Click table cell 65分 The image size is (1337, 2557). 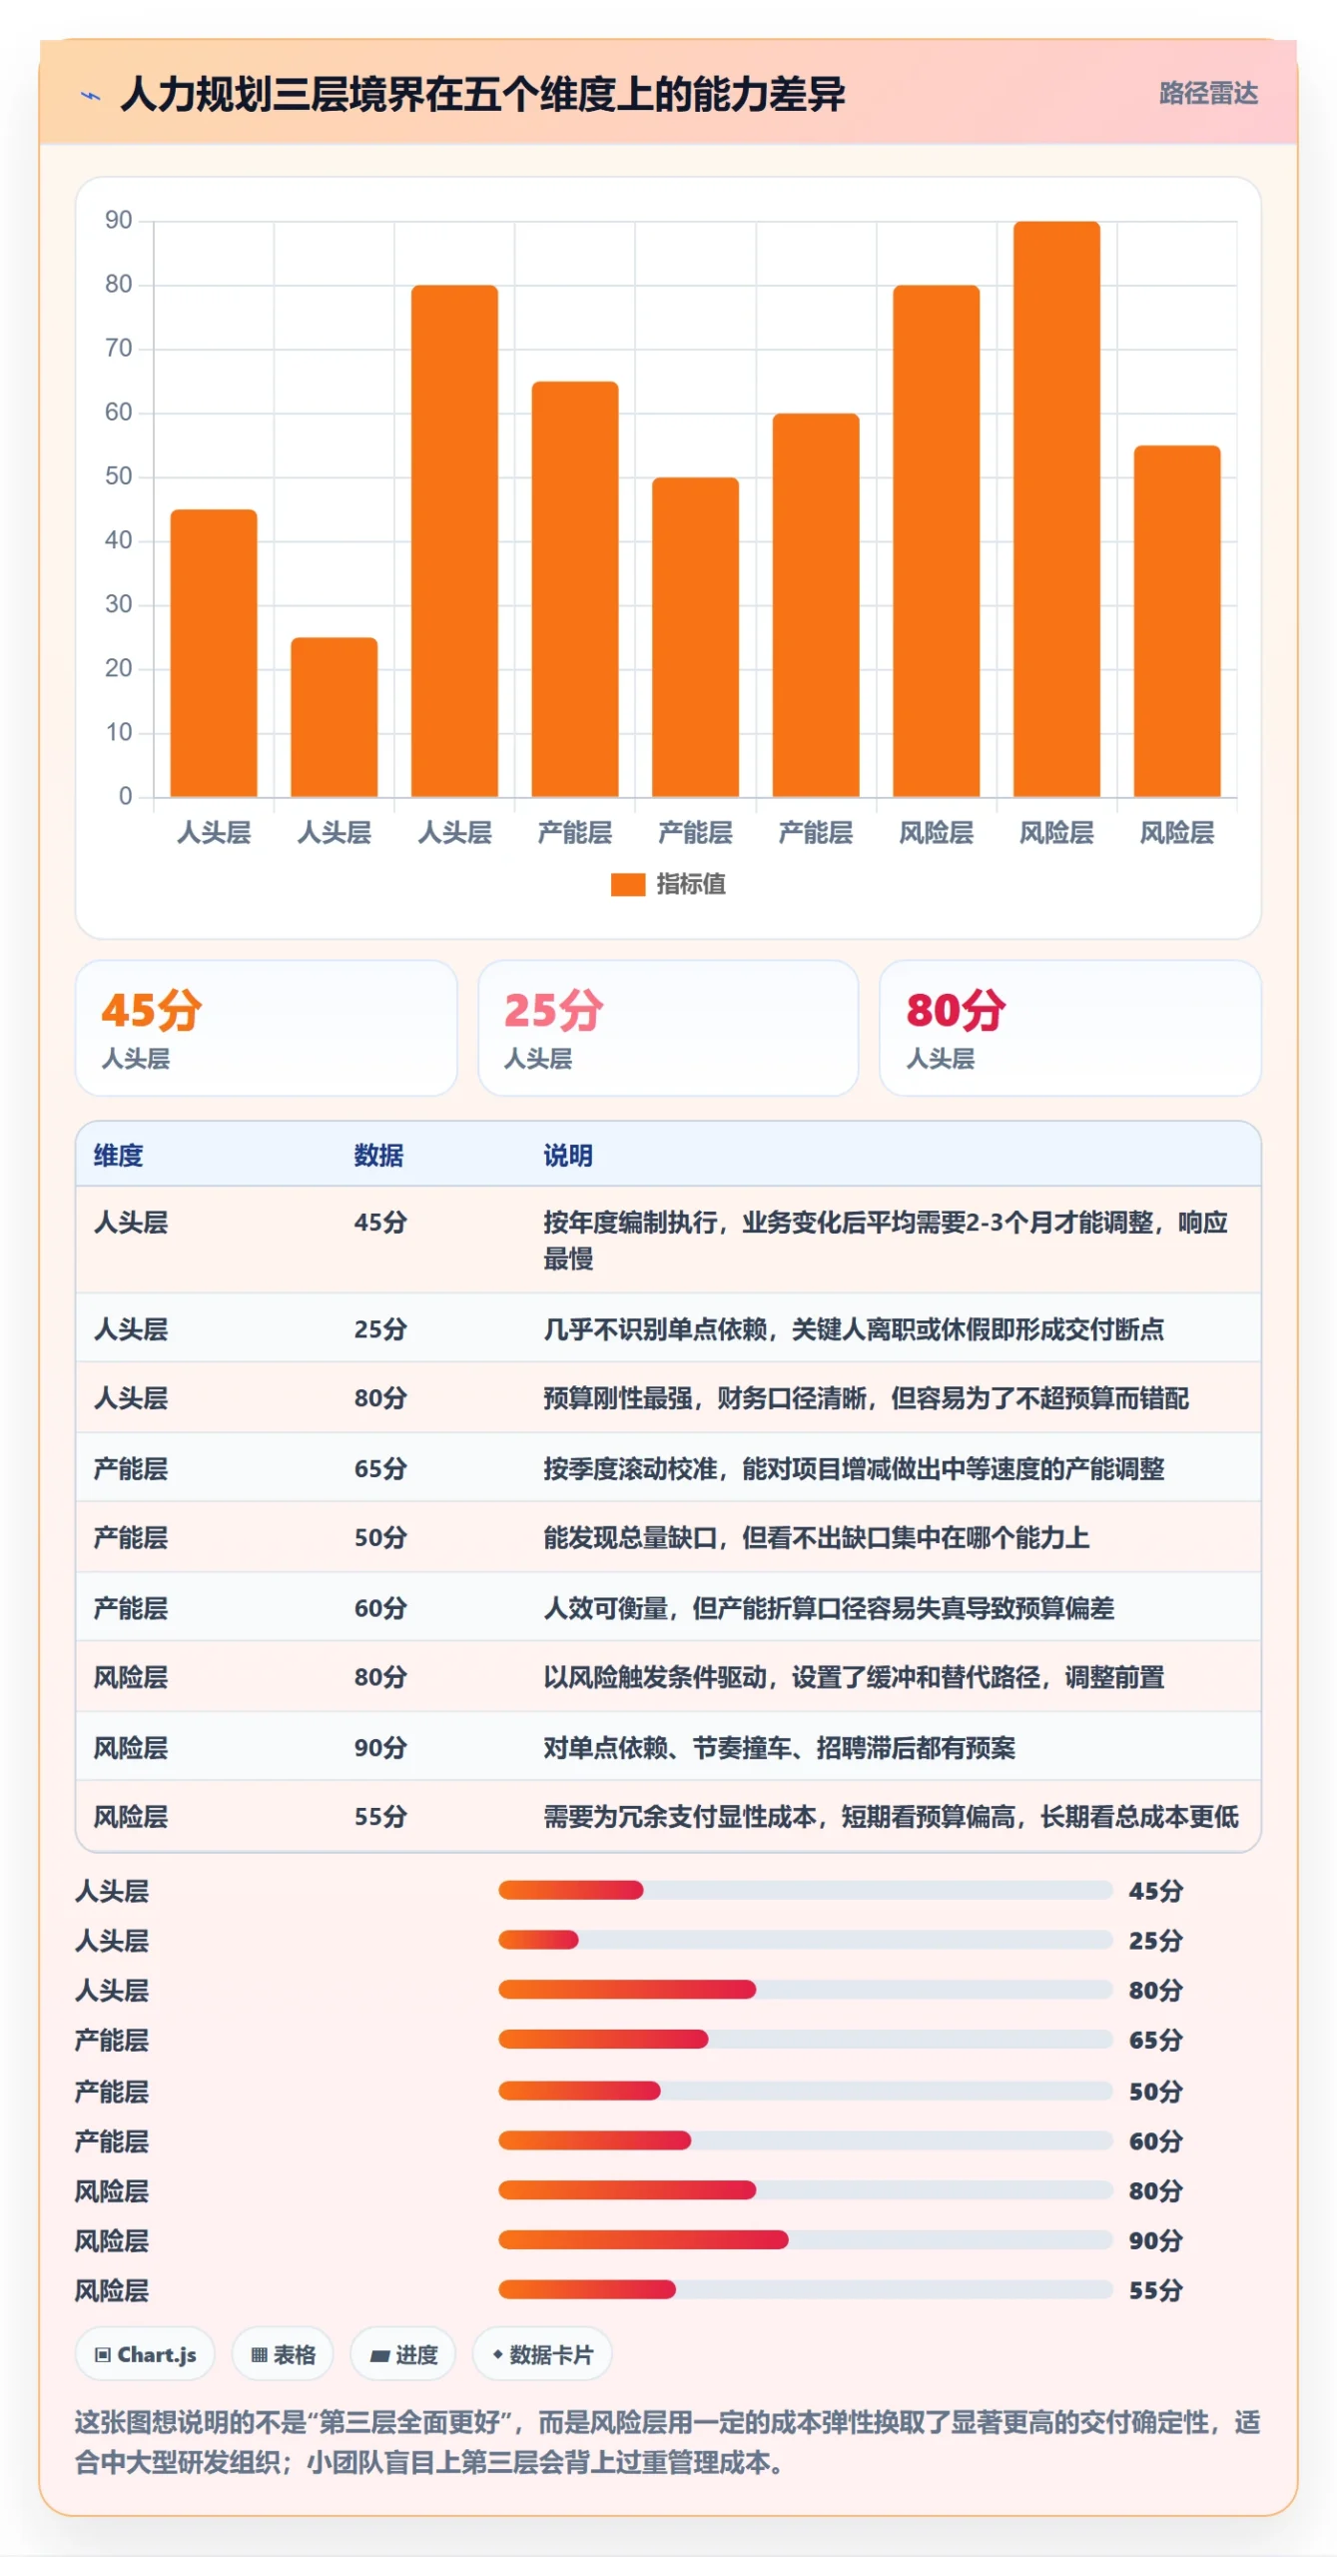pyautogui.click(x=380, y=1468)
